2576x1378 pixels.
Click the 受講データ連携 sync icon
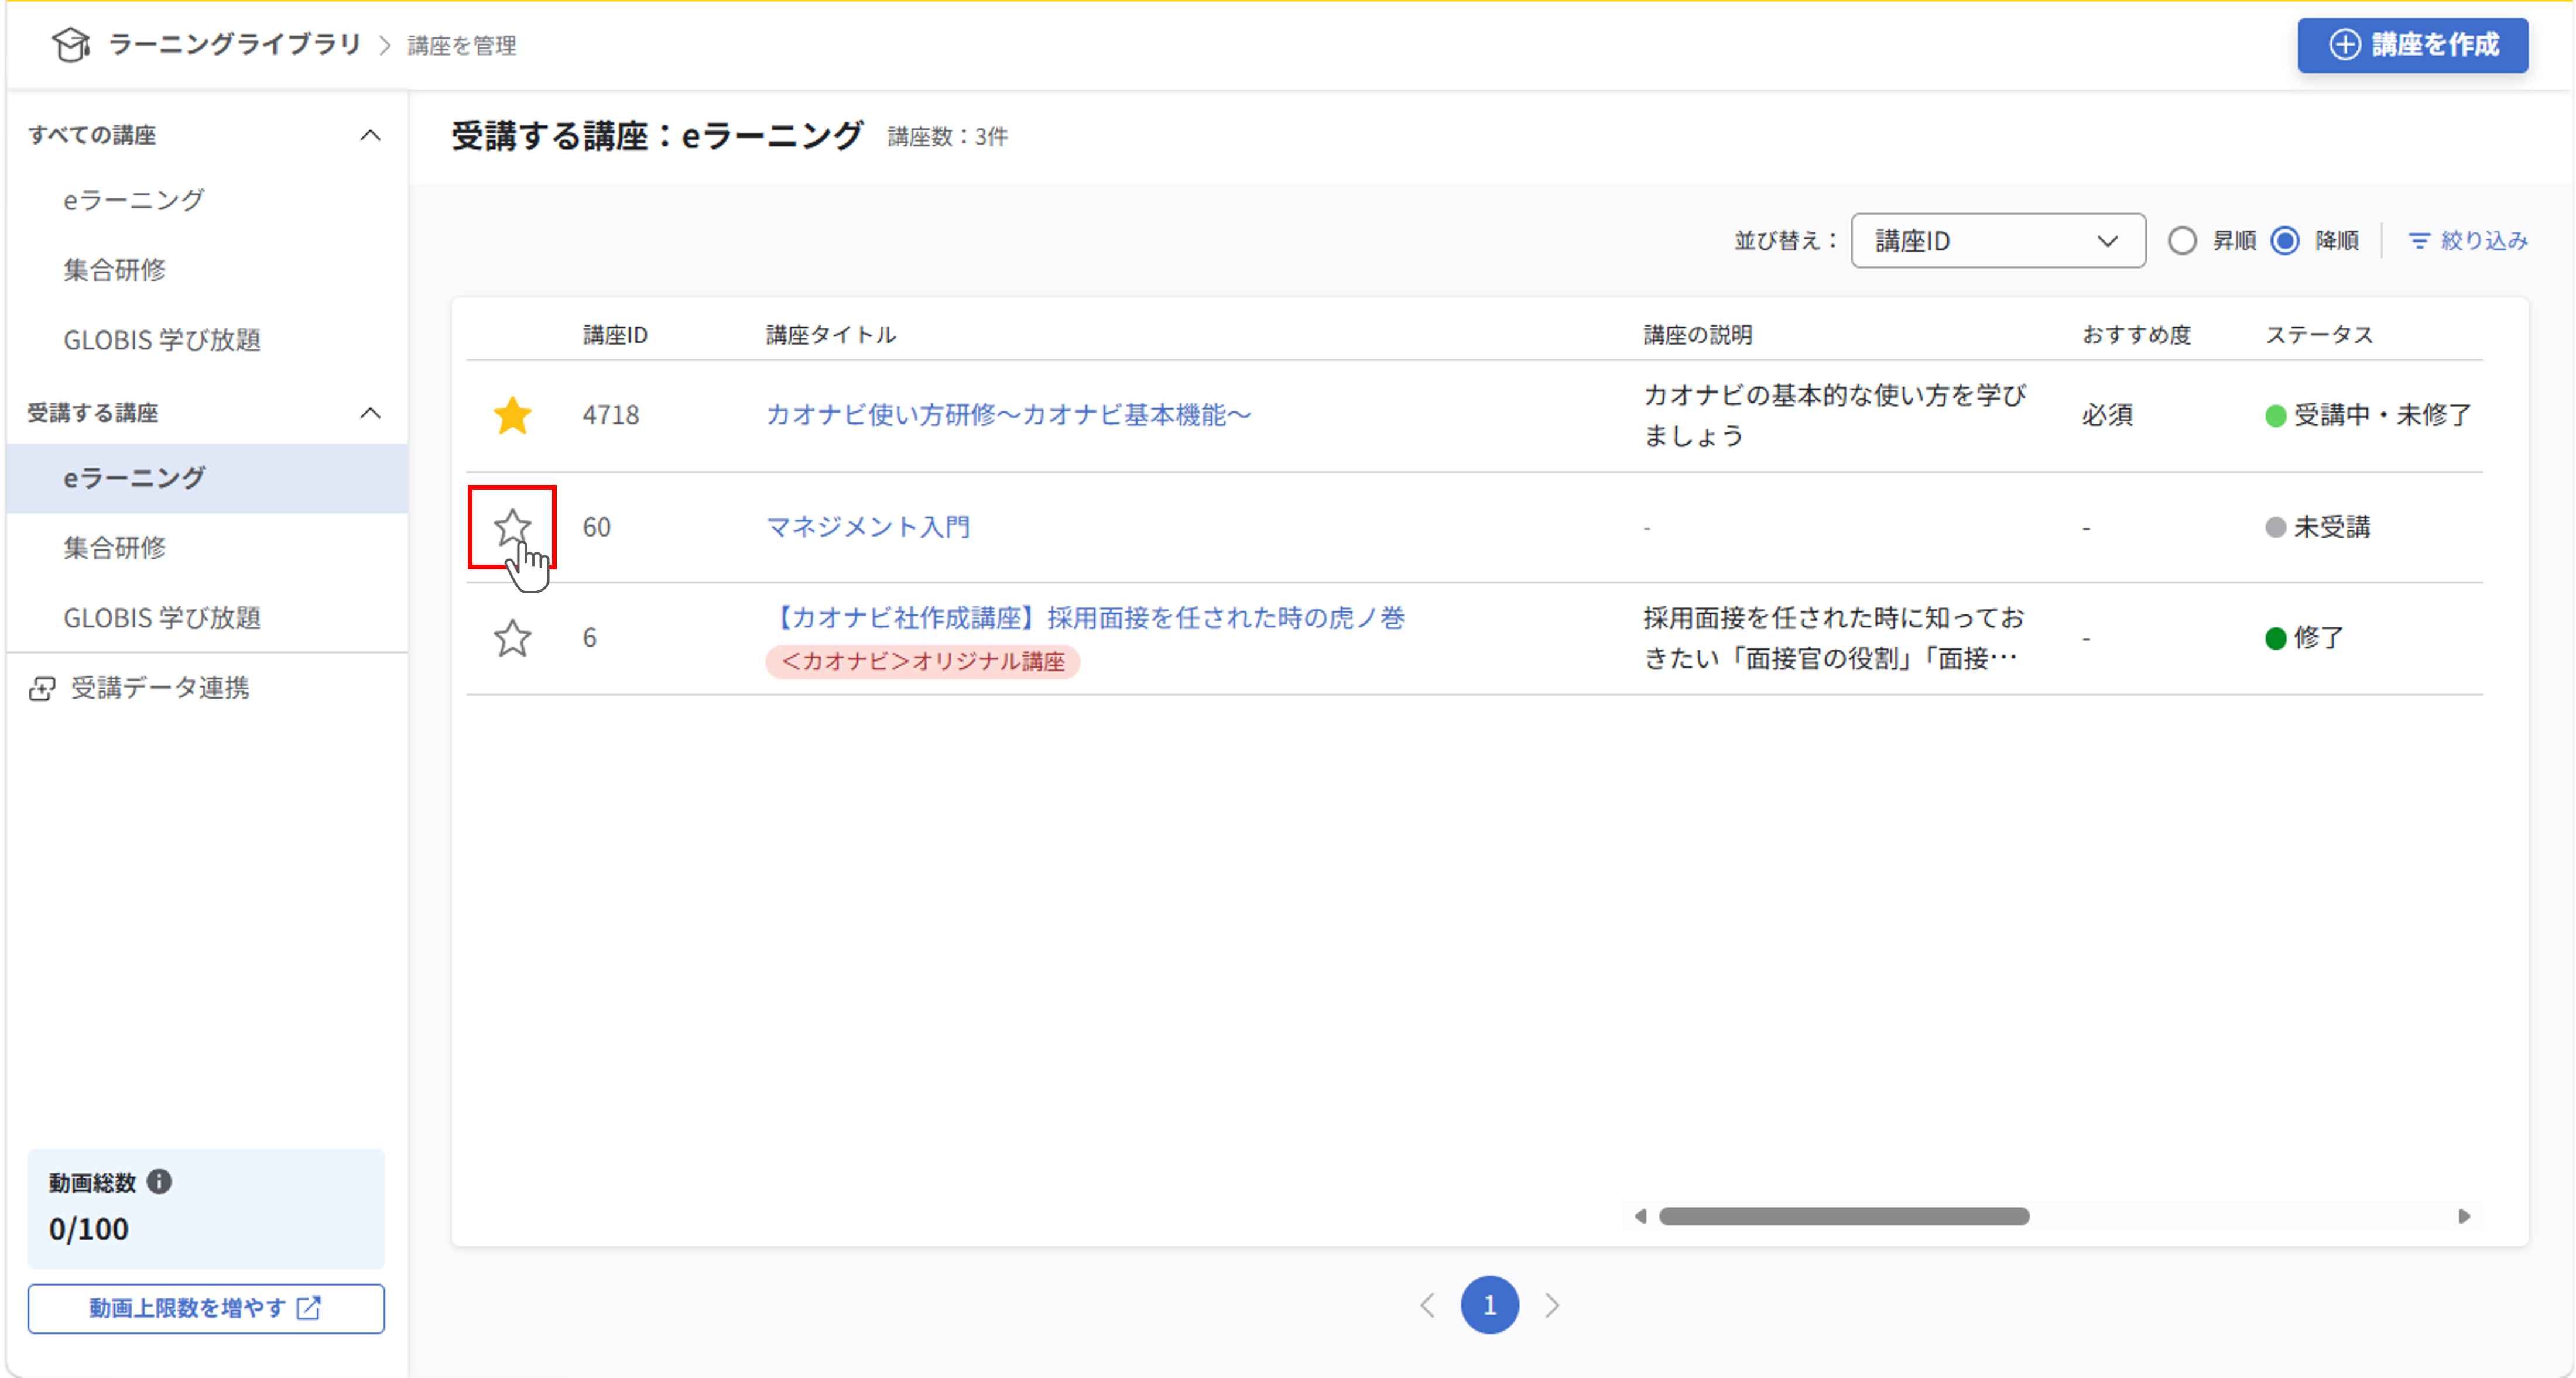(x=42, y=688)
